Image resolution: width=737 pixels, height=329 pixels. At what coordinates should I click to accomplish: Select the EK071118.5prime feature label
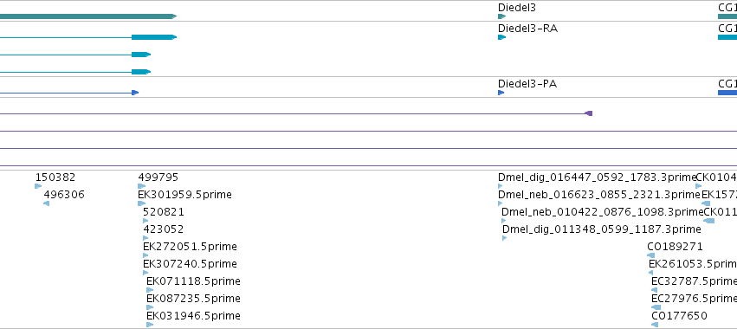pos(193,281)
